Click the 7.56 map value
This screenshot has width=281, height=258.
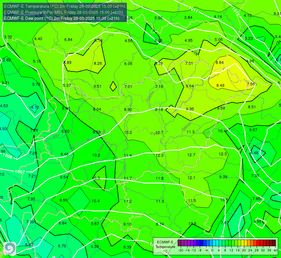251,84
